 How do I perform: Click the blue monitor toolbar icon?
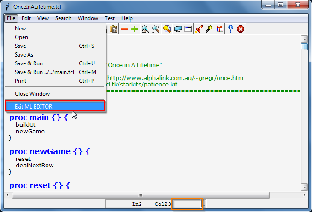178,29
